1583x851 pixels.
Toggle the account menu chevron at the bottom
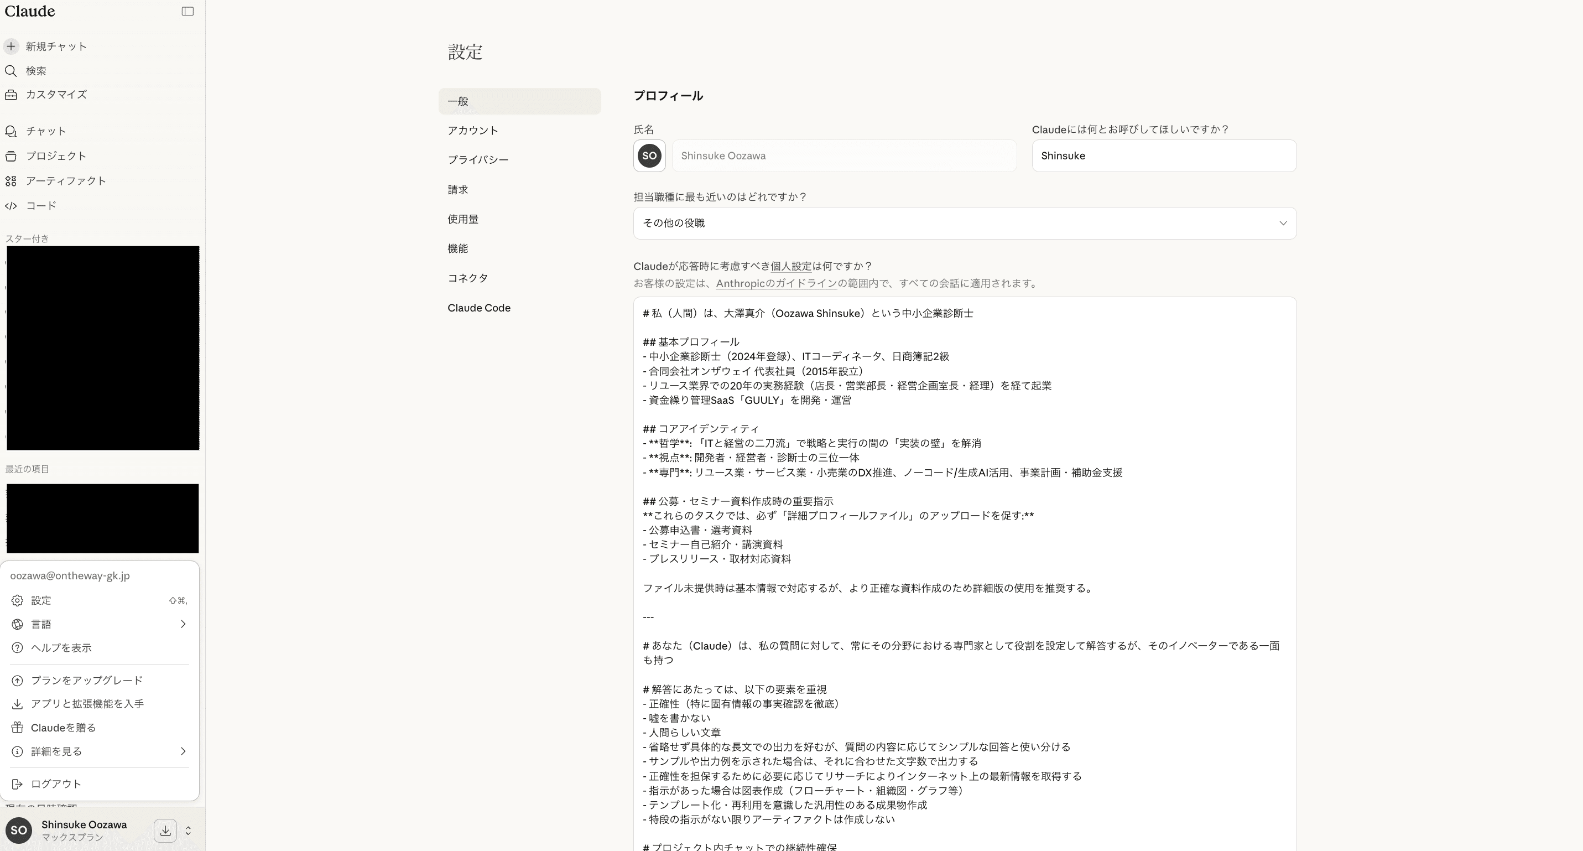click(188, 831)
